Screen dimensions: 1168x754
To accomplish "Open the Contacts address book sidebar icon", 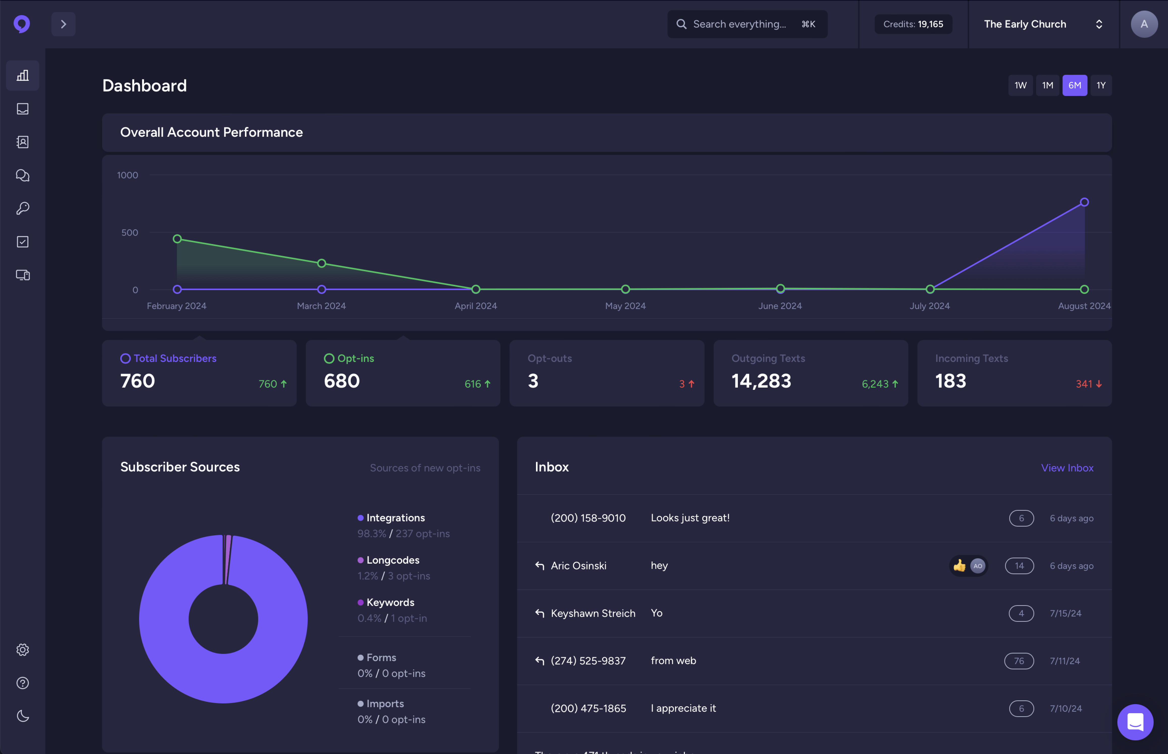I will [22, 142].
